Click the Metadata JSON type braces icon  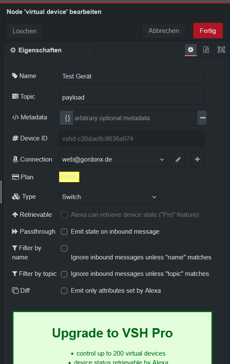click(68, 118)
